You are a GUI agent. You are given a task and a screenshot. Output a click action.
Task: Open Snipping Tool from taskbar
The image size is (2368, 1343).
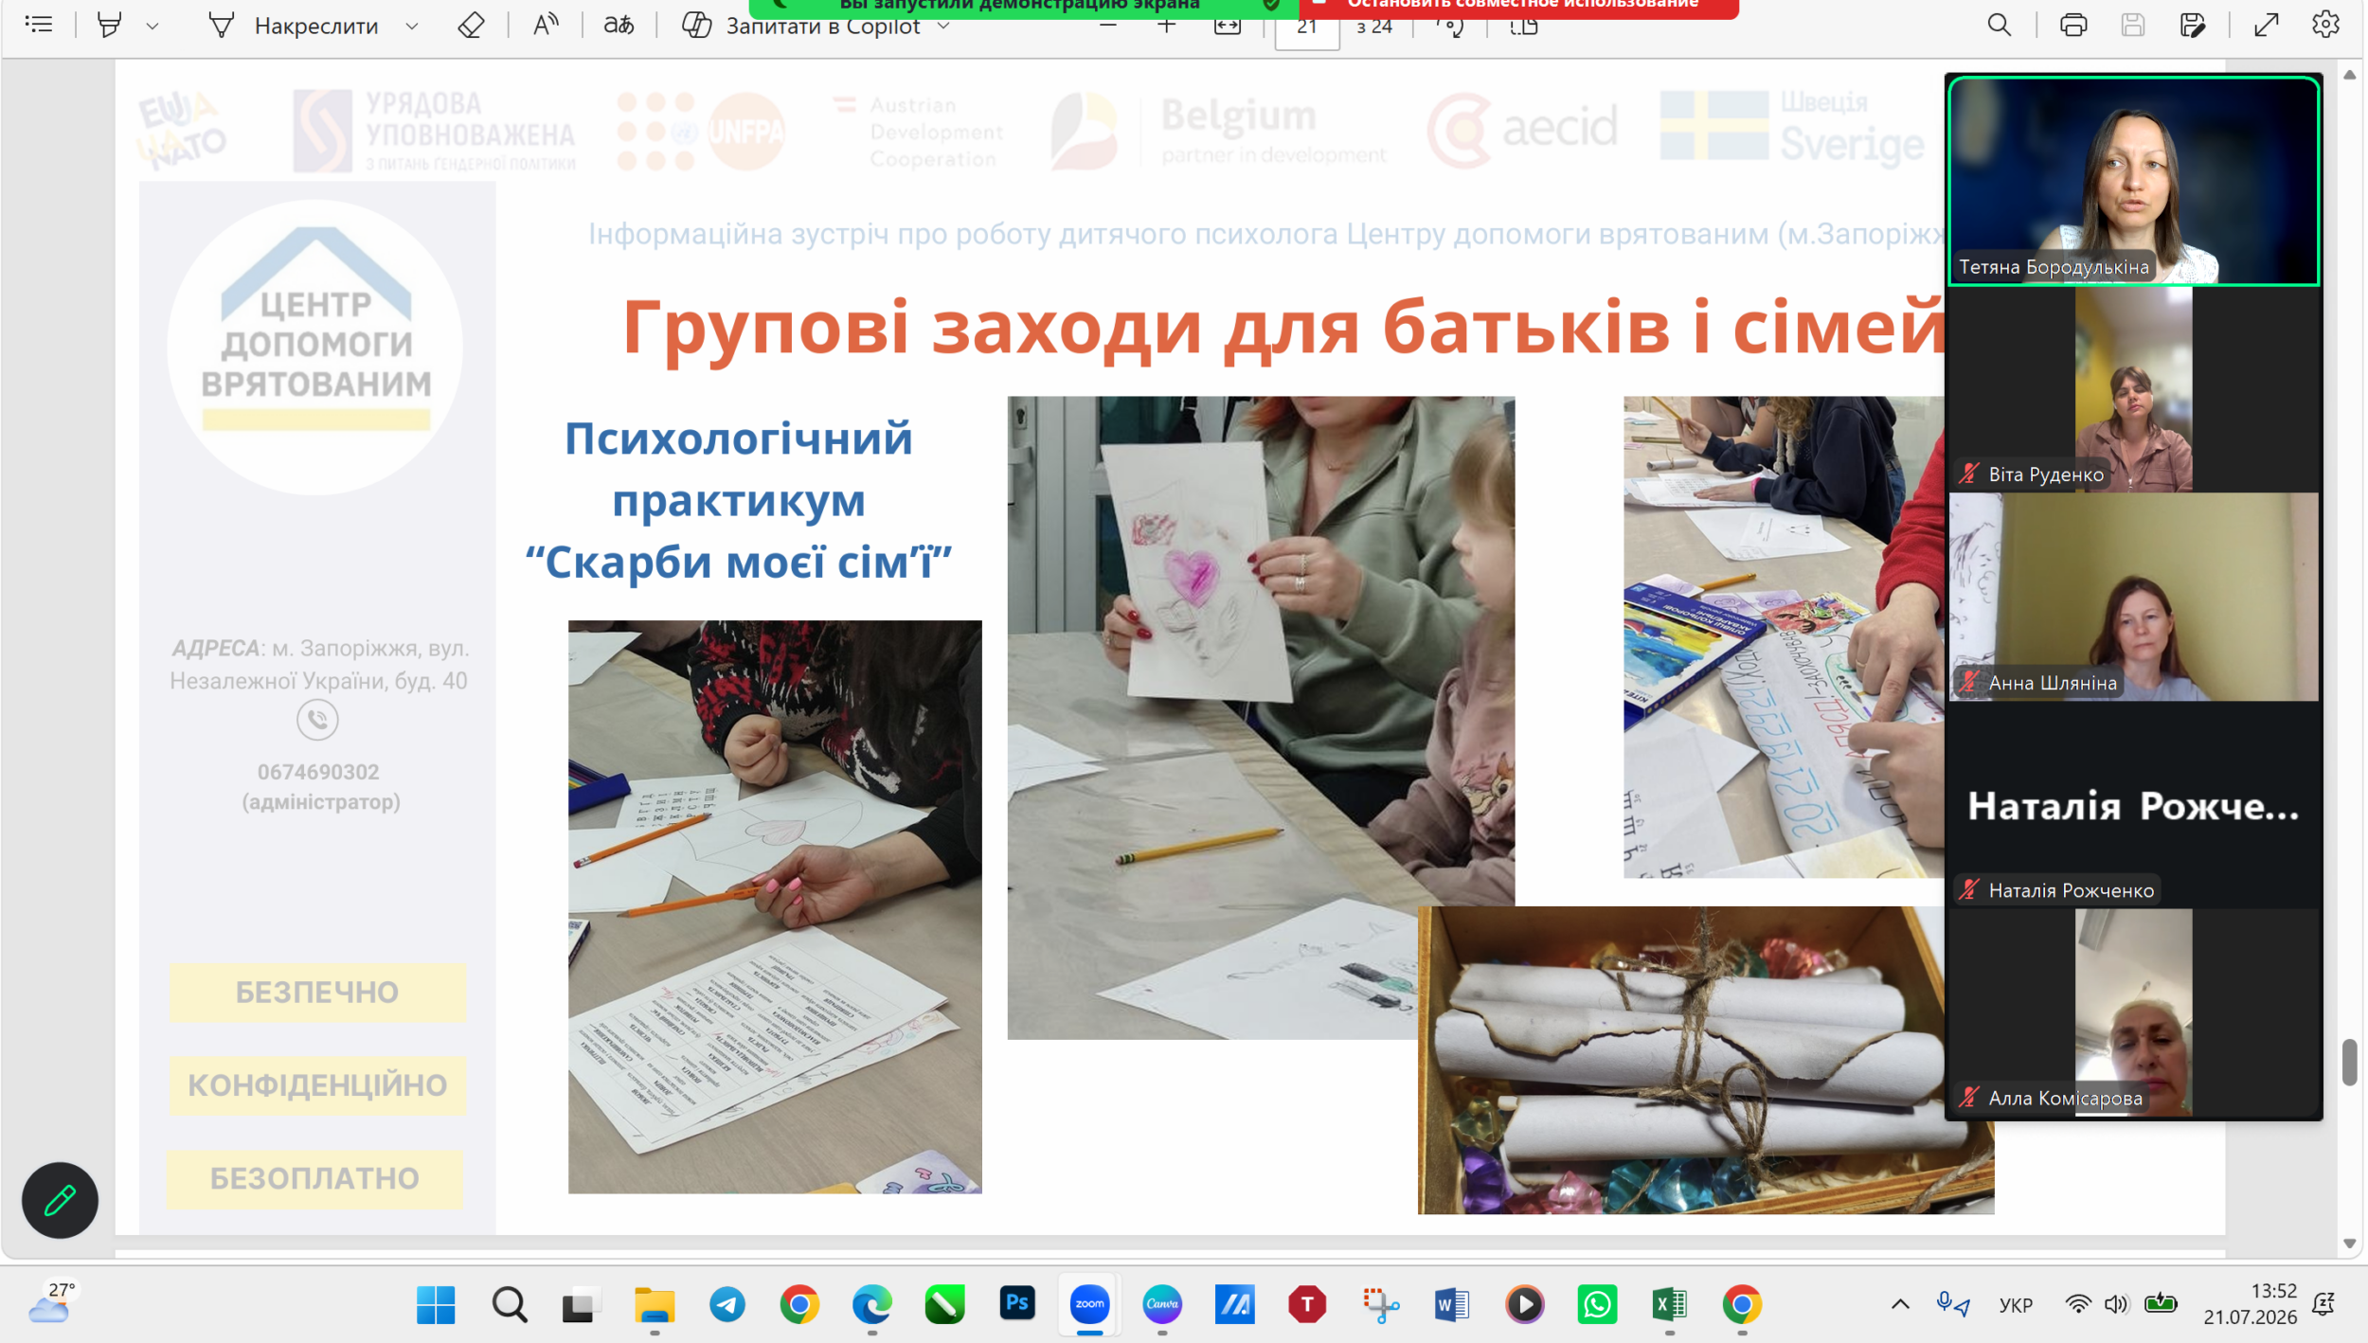click(1380, 1305)
